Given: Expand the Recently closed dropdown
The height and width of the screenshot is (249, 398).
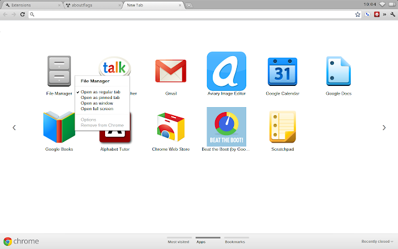Looking at the screenshot, I should [377, 242].
